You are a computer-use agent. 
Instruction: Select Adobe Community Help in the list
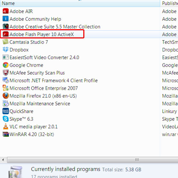[35, 19]
